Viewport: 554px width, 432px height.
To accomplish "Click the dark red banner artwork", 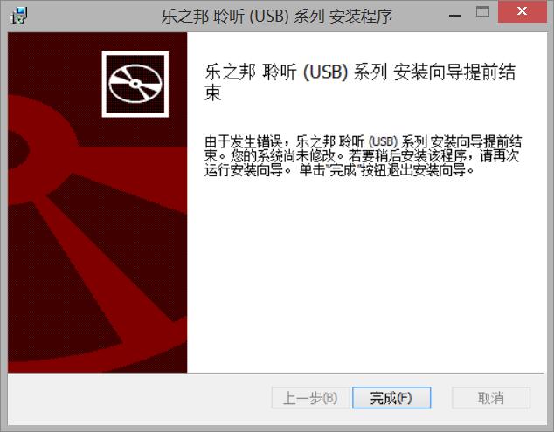I will [x=98, y=202].
